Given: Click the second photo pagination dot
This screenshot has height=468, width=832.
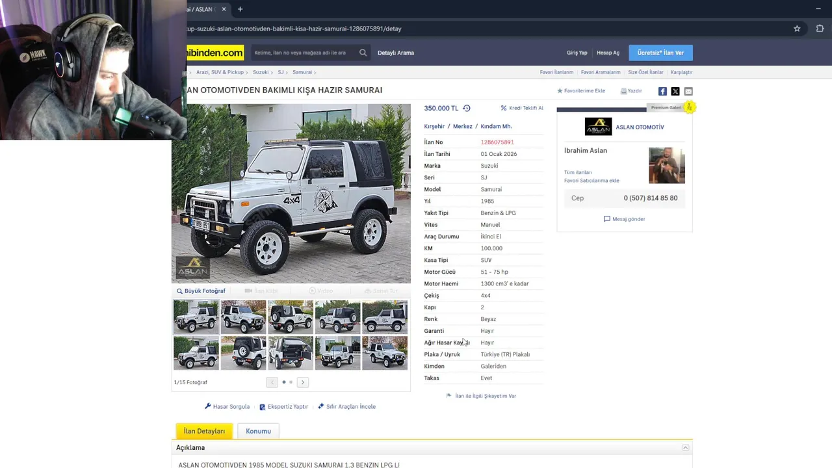Looking at the screenshot, I should coord(291,382).
